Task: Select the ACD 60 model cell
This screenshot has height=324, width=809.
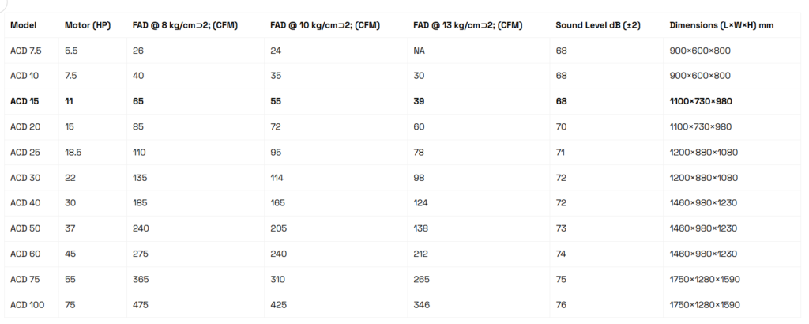Action: 23,254
